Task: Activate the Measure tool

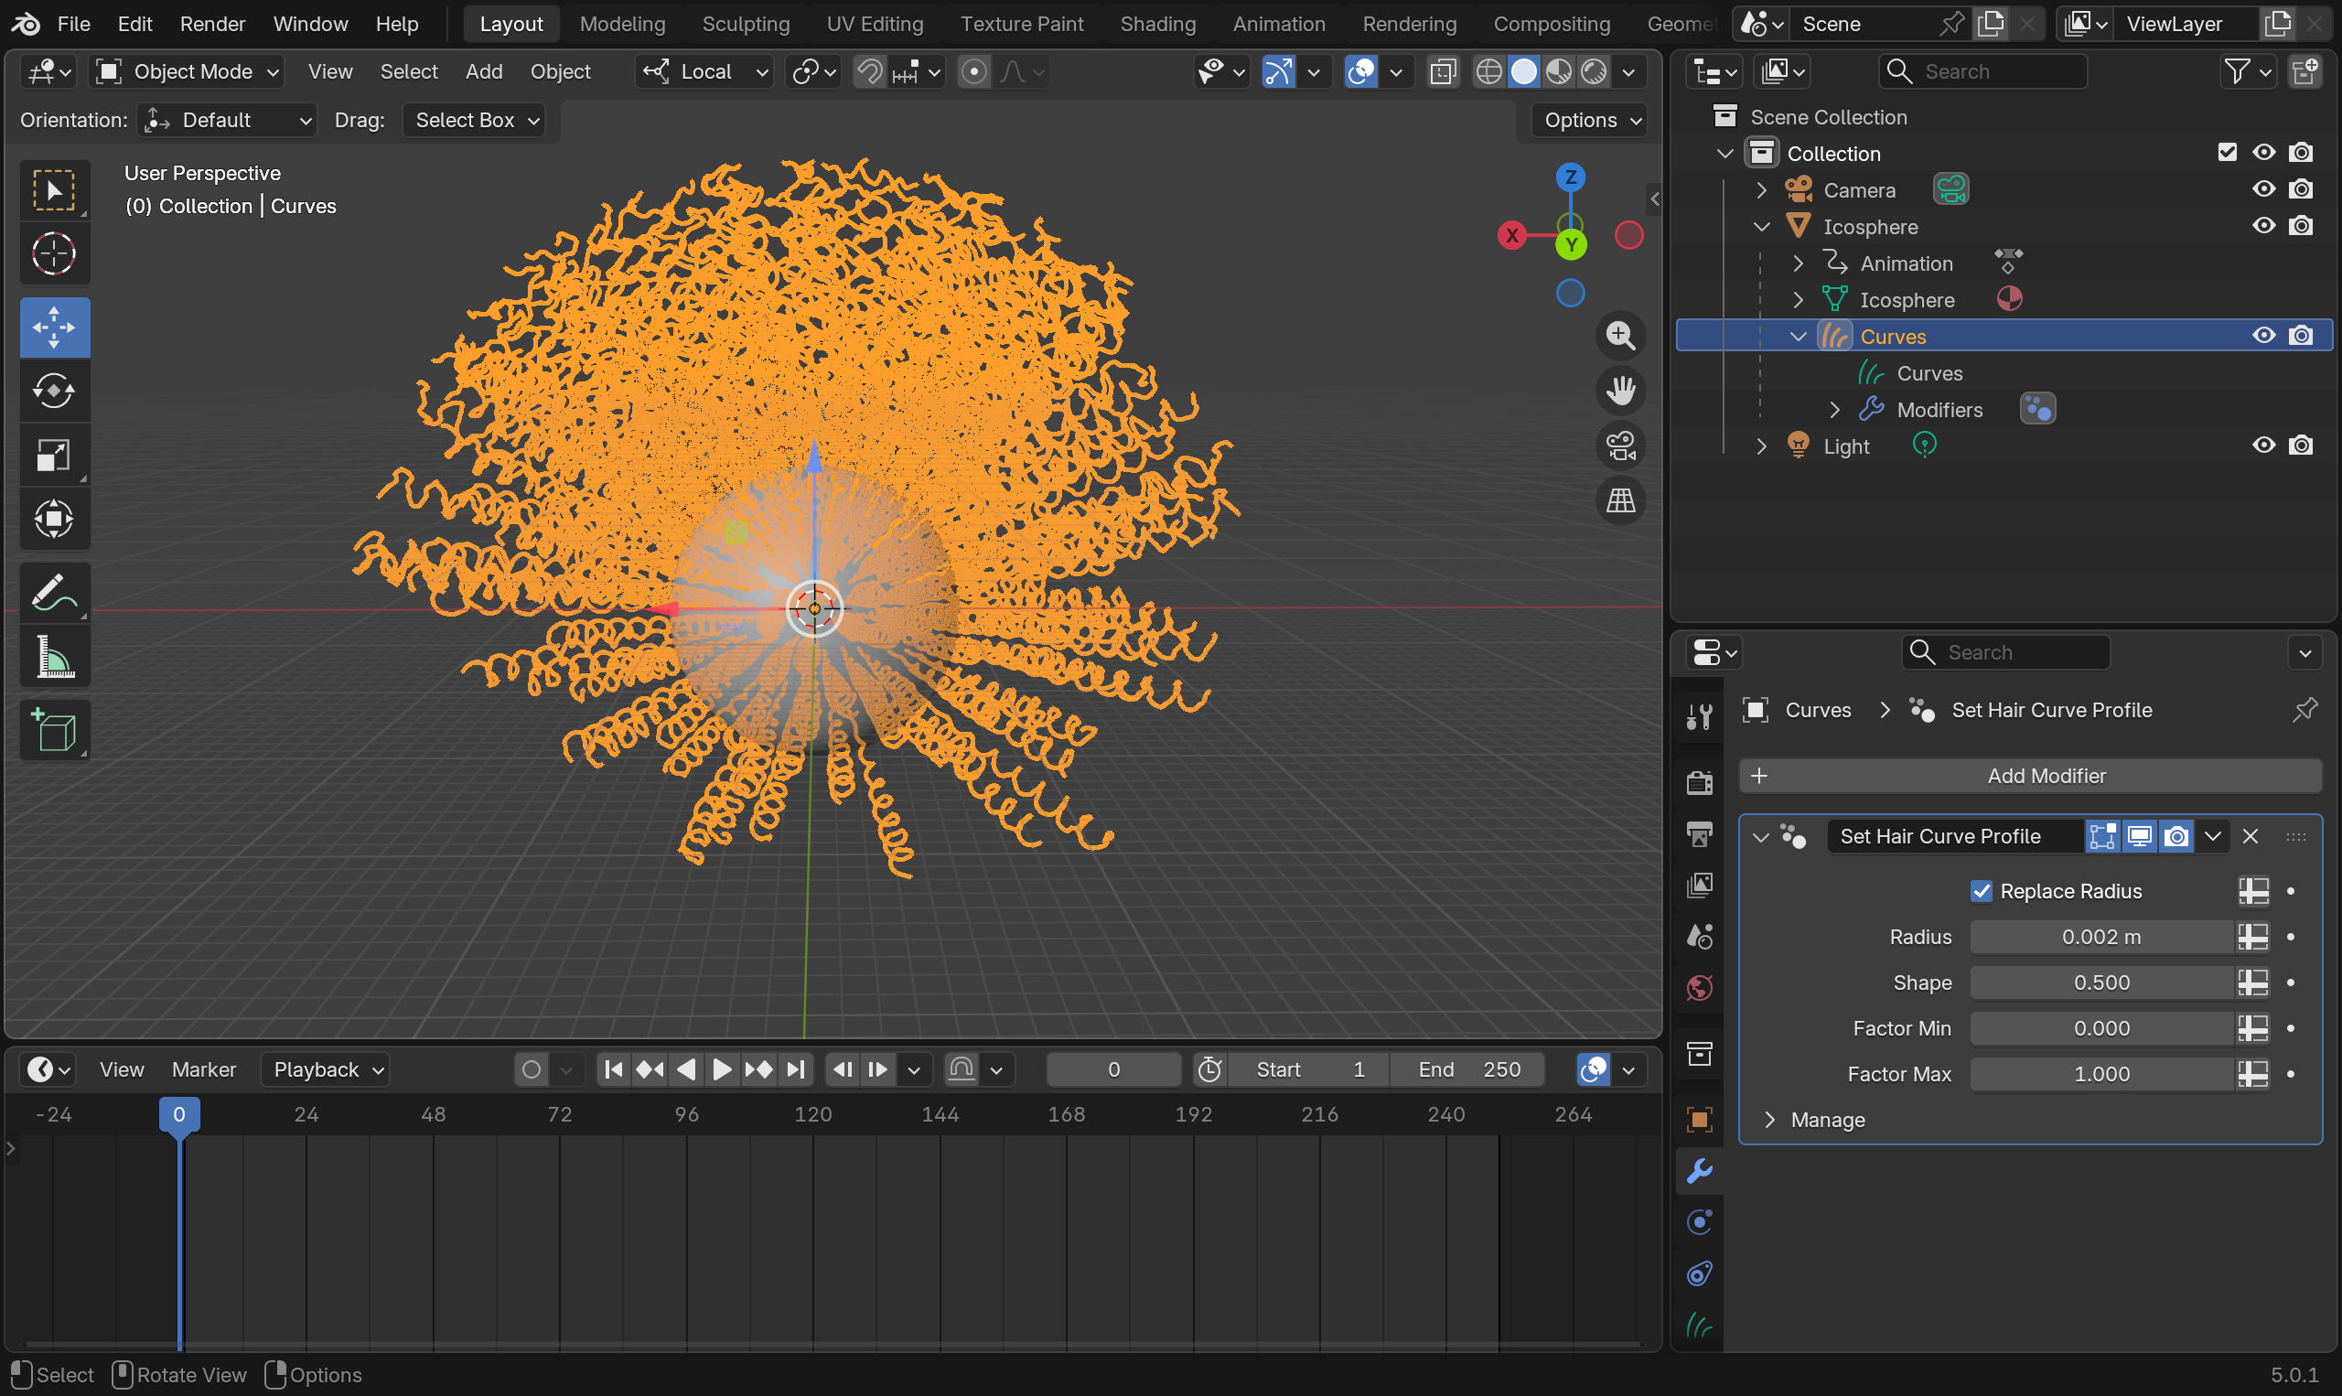Action: (54, 657)
